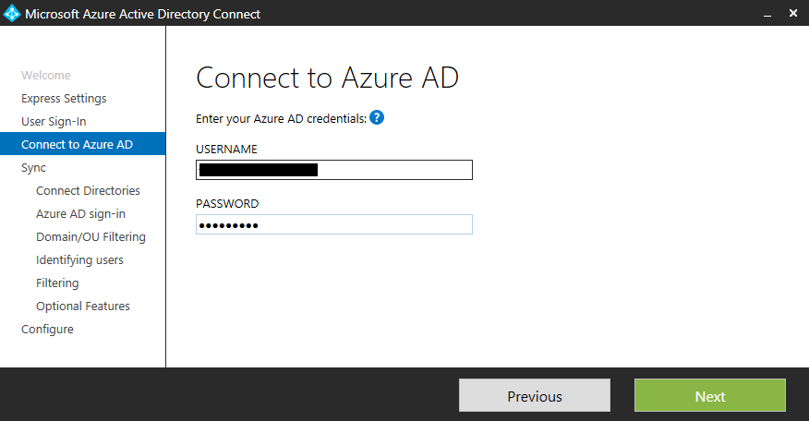The height and width of the screenshot is (421, 809).
Task: Select the Connect to Azure AD step
Action: click(77, 145)
